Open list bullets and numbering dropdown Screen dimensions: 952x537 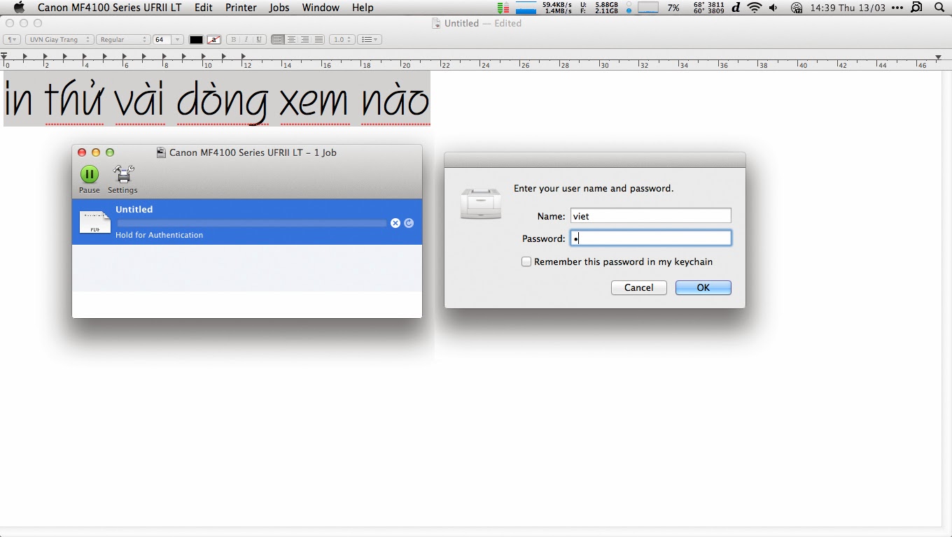point(369,40)
